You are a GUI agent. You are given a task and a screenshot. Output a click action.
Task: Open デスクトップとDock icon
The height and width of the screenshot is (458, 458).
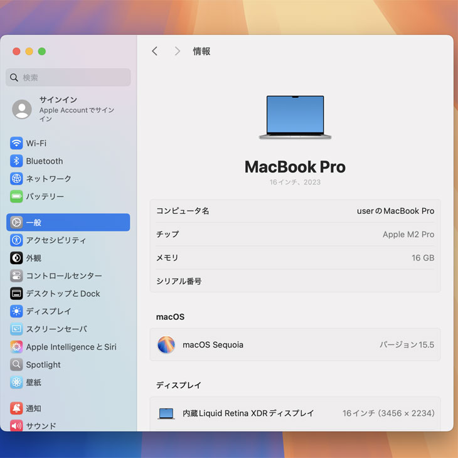pyautogui.click(x=16, y=293)
